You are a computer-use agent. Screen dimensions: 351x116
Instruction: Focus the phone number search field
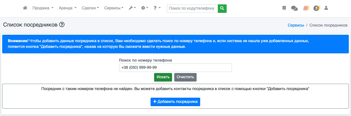click(x=175, y=68)
